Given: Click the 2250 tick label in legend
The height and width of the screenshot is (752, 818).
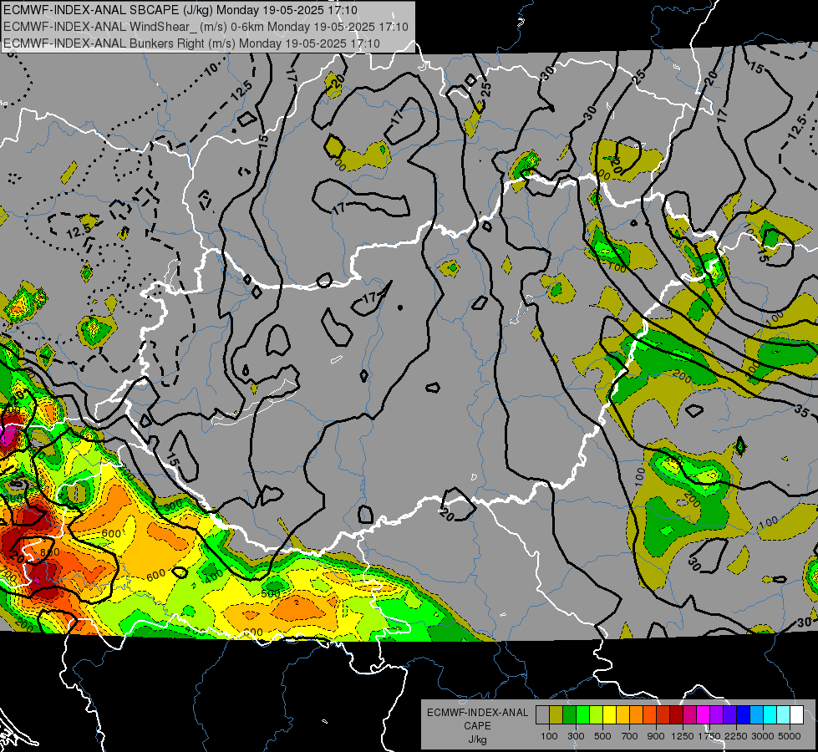Looking at the screenshot, I should (736, 736).
